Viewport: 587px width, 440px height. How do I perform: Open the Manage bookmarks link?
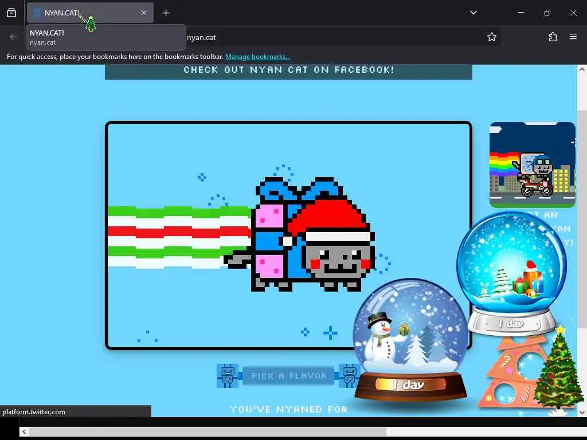click(257, 57)
